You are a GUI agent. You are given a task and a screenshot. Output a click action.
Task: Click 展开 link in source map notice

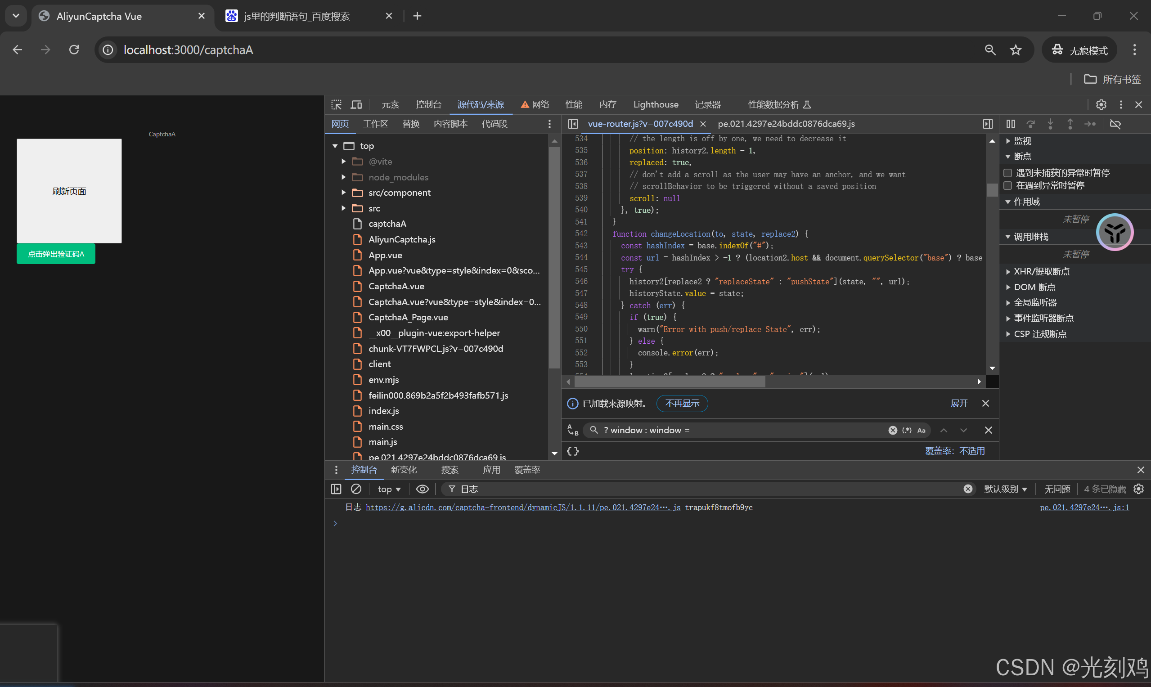(x=959, y=404)
